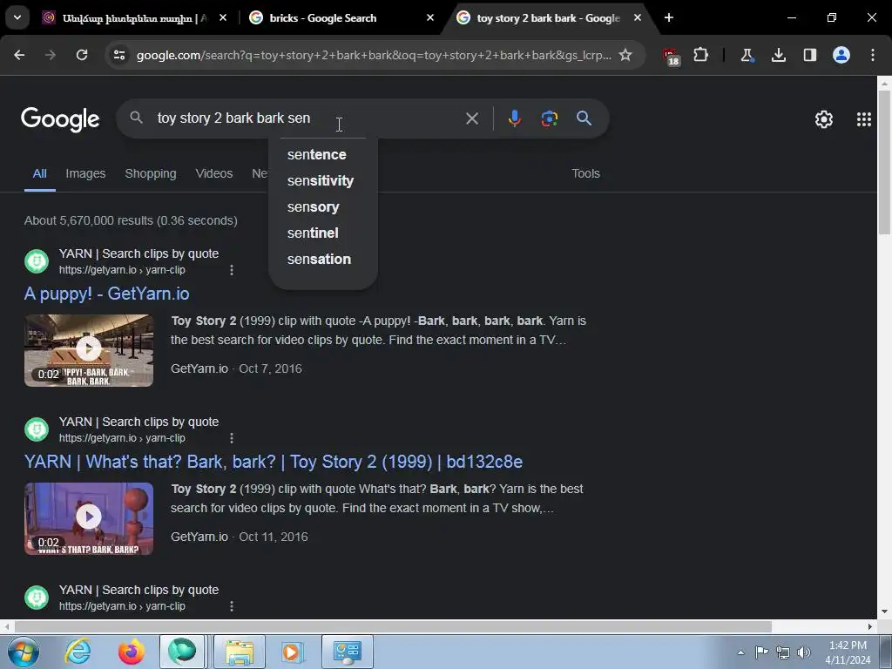892x669 pixels.
Task: Reload the current page
Action: coord(82,55)
